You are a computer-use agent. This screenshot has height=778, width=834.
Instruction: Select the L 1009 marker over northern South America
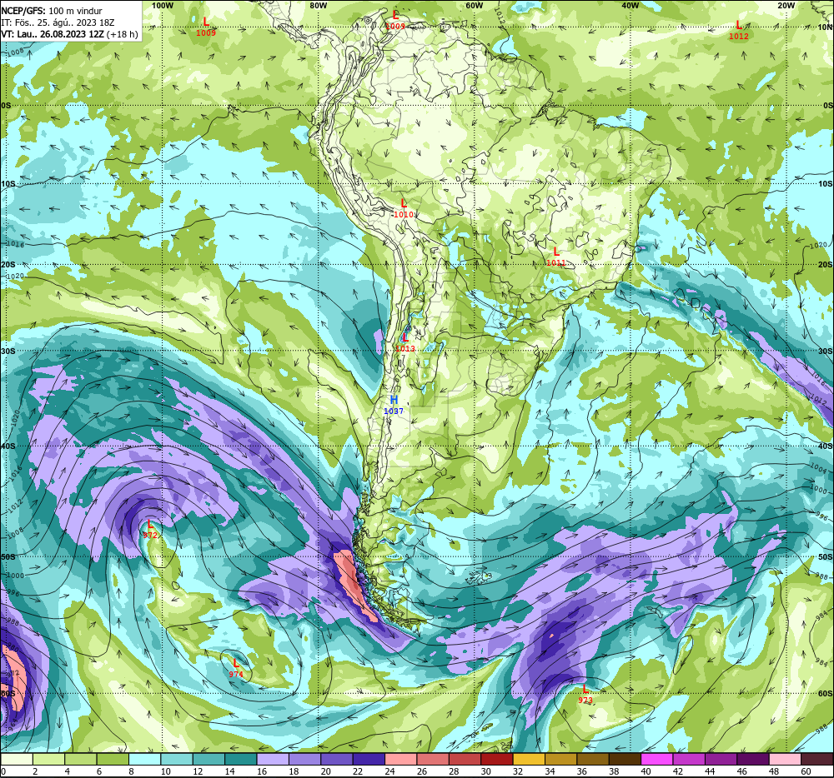pos(395,20)
